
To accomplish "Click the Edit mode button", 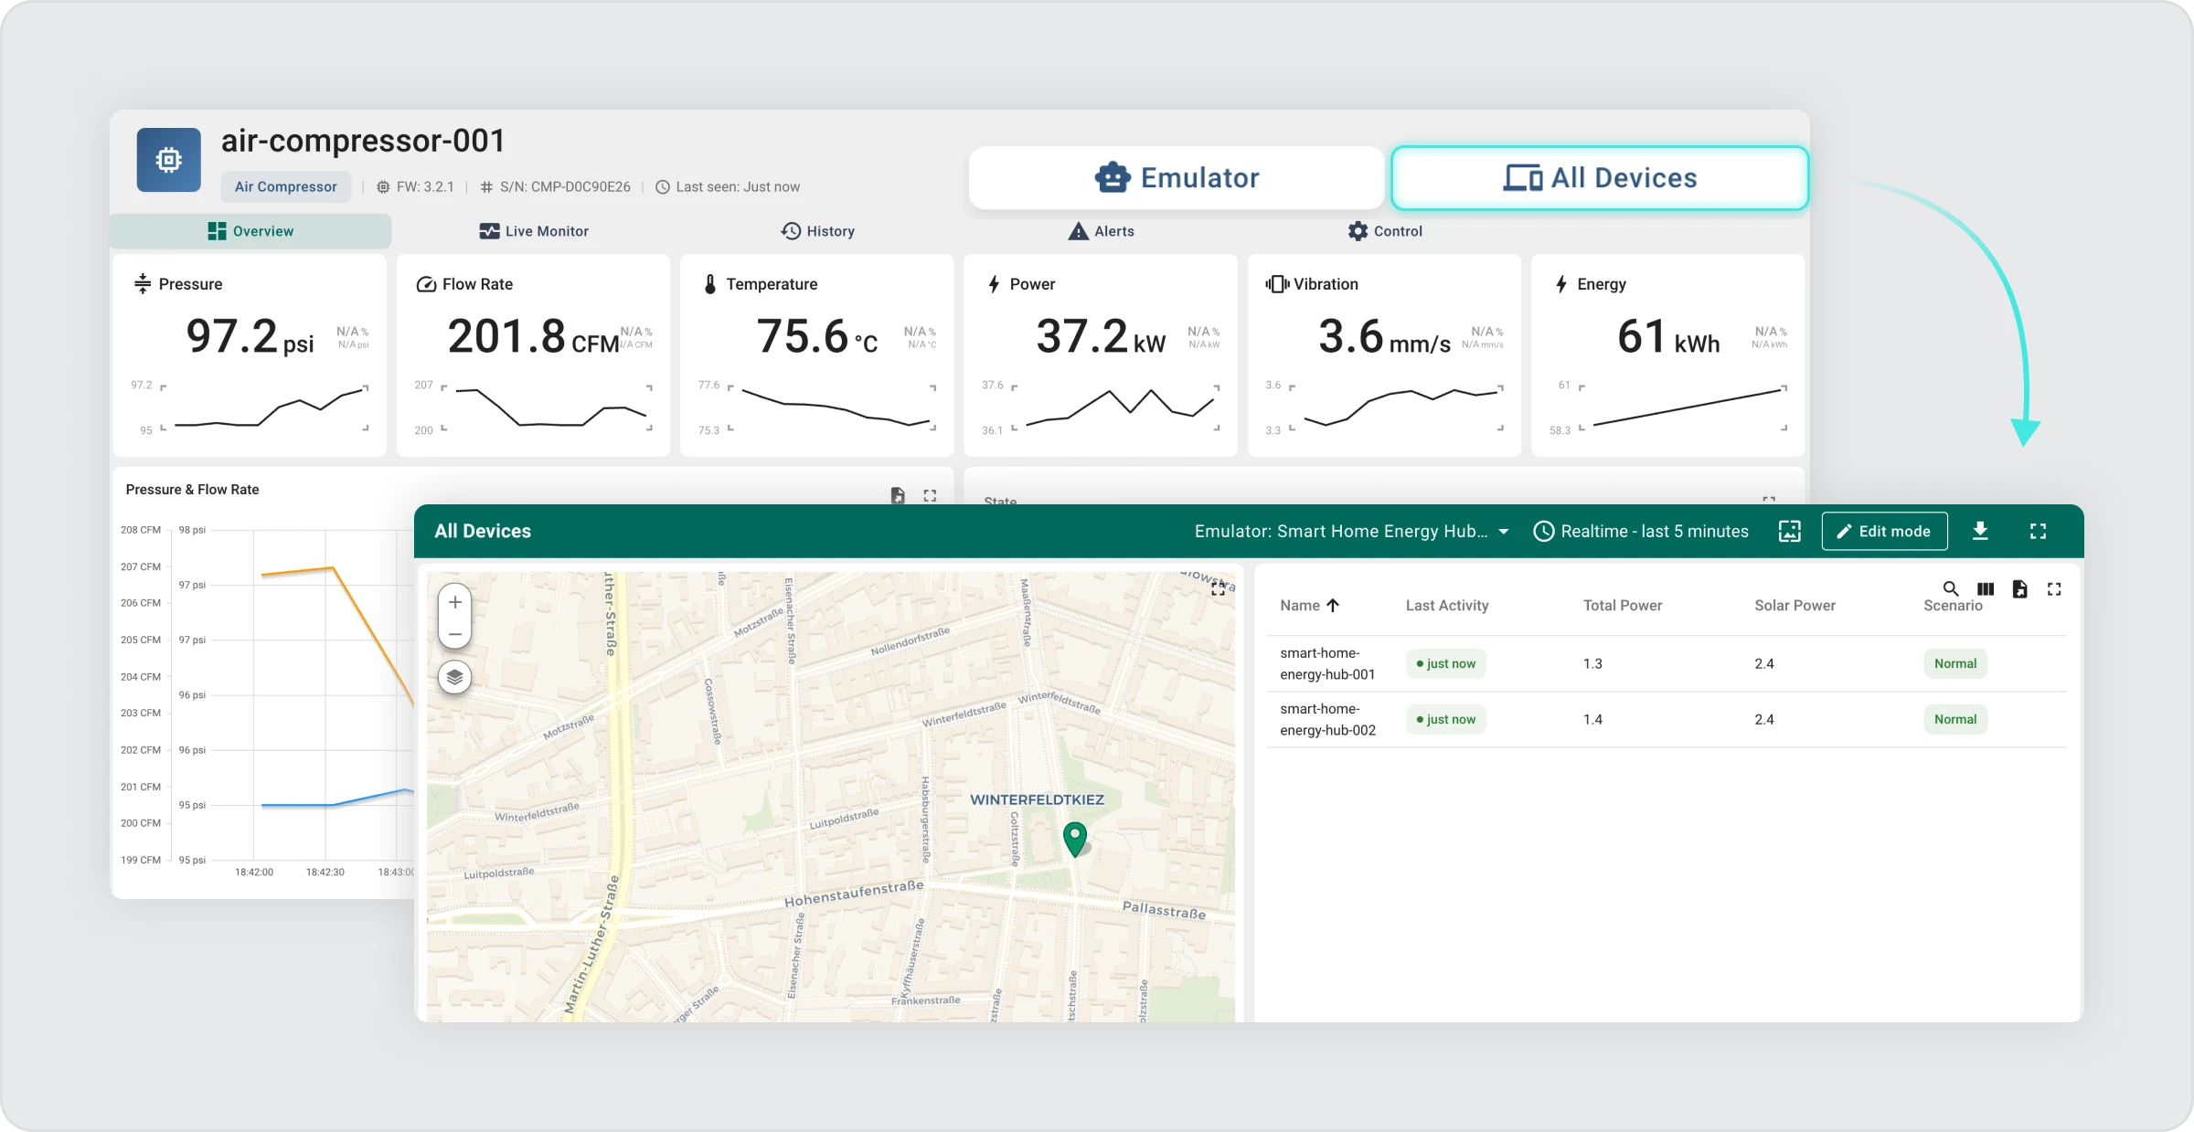I will click(x=1884, y=531).
